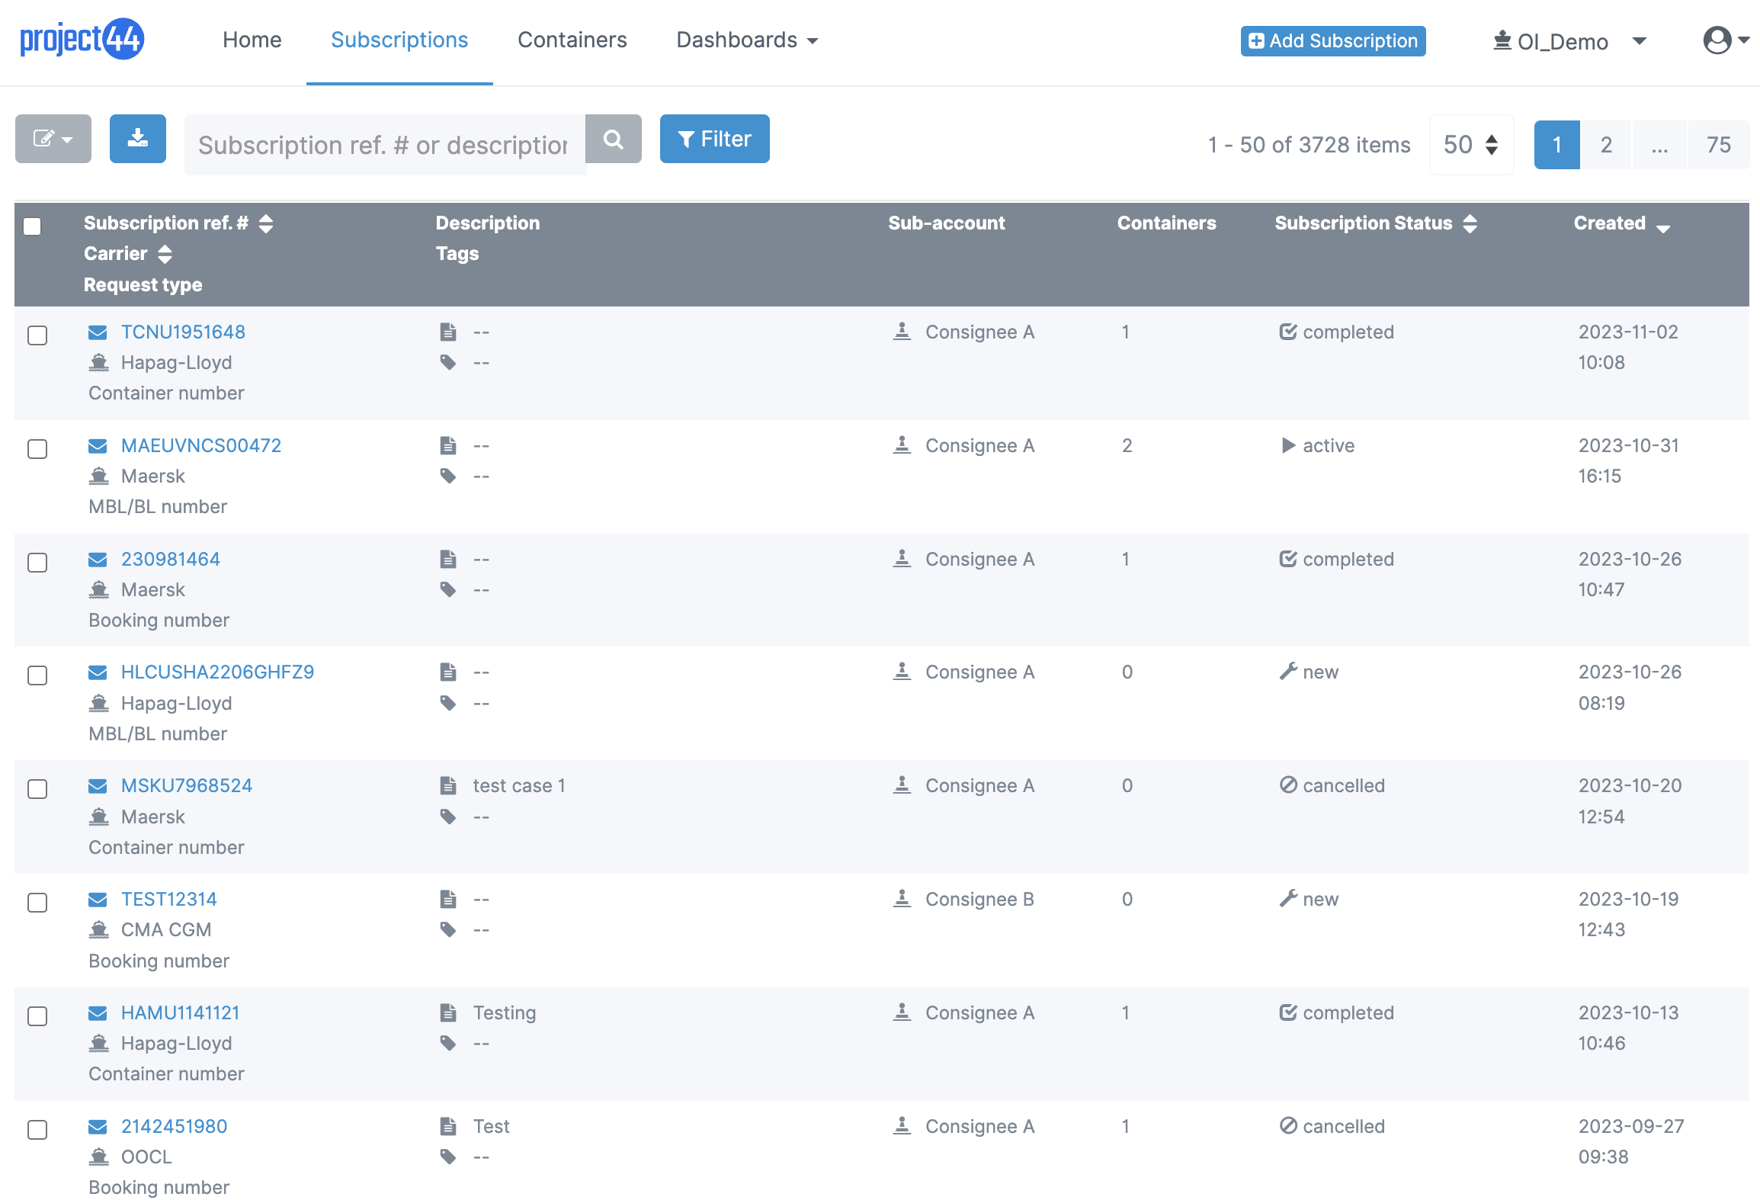This screenshot has width=1760, height=1200.
Task: Jump to page 75
Action: pos(1718,145)
